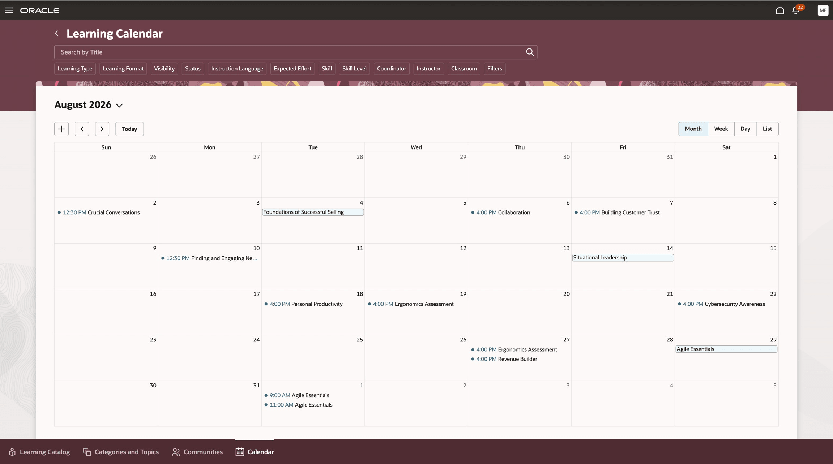Open the Status filter
833x464 pixels.
coord(193,69)
